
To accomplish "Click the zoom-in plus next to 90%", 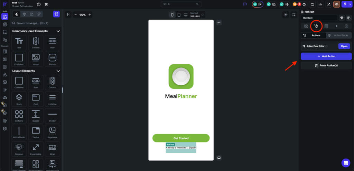I will [90, 14].
